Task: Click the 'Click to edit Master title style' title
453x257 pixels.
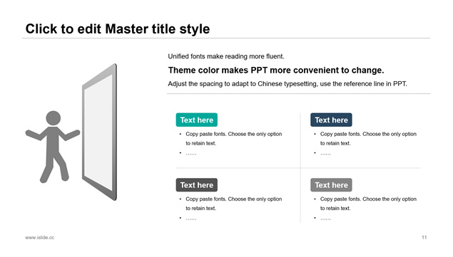Action: coord(118,29)
